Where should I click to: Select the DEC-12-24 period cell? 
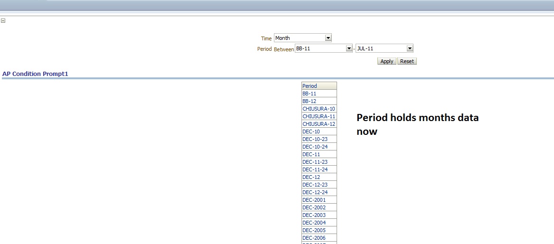point(319,192)
